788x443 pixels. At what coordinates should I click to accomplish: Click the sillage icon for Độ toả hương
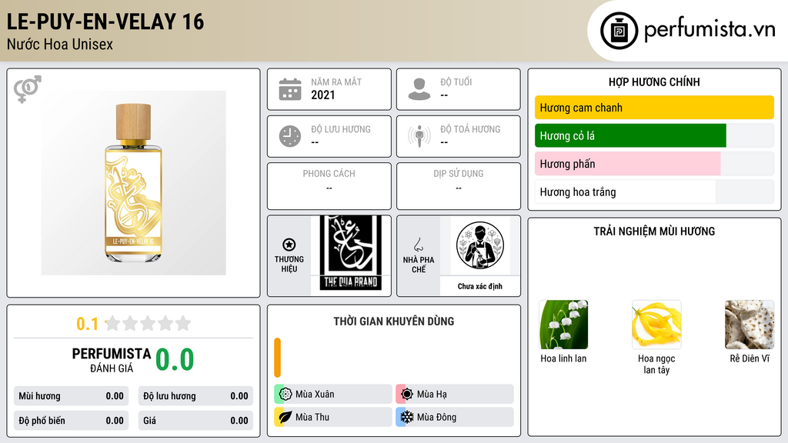pos(419,136)
